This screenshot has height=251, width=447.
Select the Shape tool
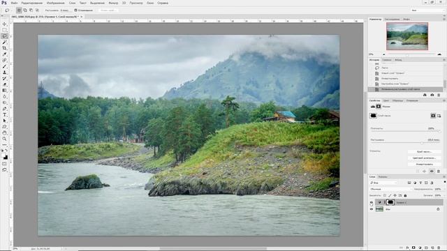(5, 127)
